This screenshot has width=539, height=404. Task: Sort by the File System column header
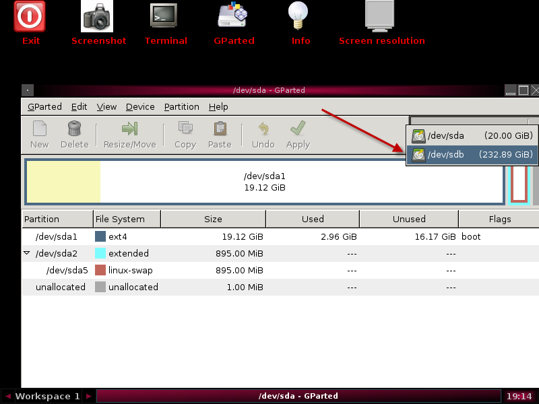point(127,220)
